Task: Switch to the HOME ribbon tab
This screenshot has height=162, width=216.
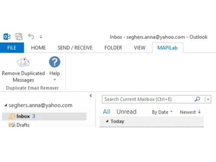Action: point(38,48)
